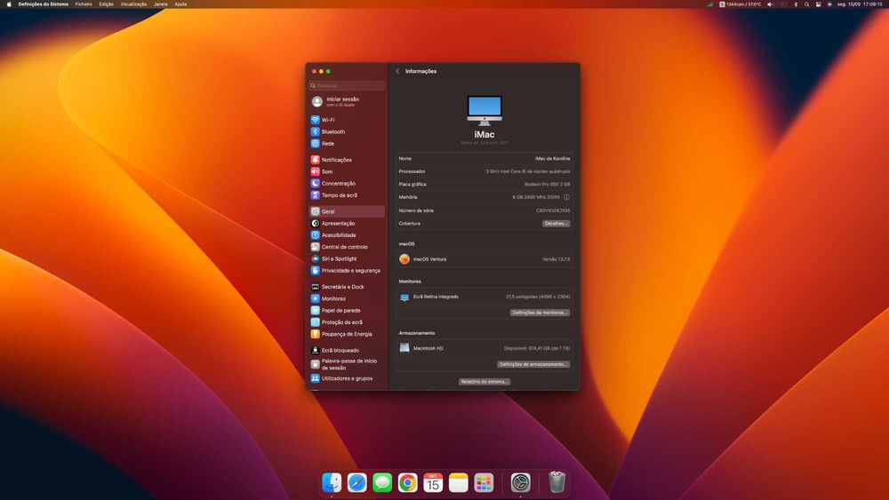Viewport: 889px width, 500px height.
Task: Click the Pesquisa search field
Action: tap(347, 85)
